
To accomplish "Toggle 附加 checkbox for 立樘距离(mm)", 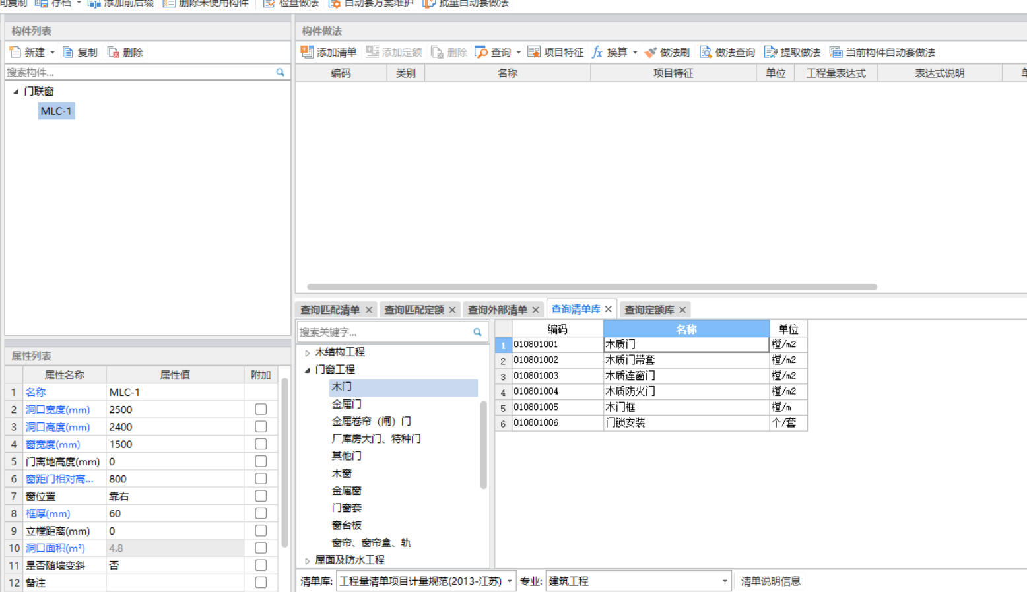I will coord(261,531).
